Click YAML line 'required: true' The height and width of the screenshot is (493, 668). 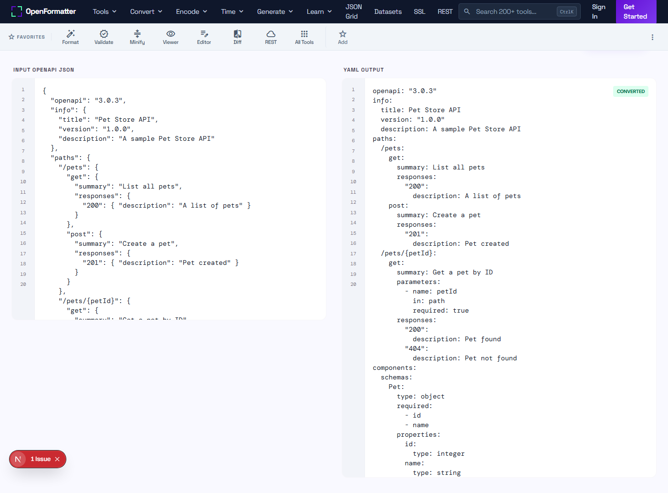tap(441, 311)
